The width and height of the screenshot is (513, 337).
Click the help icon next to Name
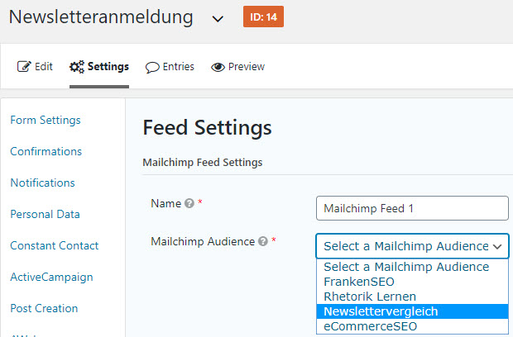[189, 203]
